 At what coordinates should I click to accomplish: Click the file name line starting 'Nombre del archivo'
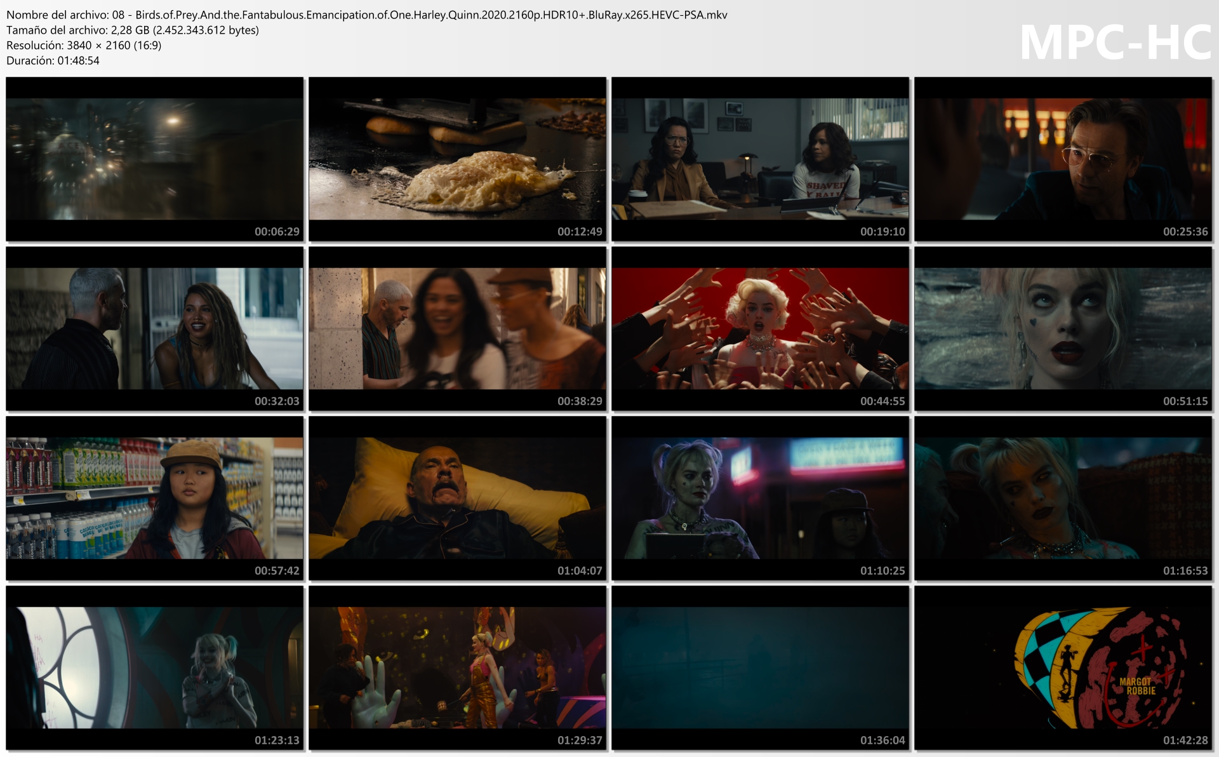tap(367, 15)
